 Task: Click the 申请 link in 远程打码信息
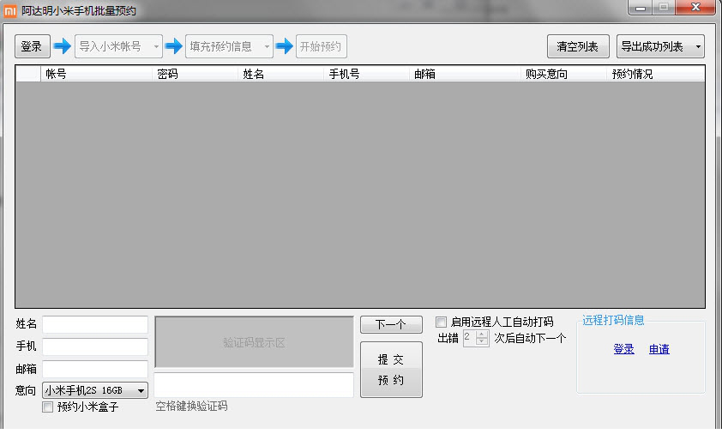[x=659, y=349]
